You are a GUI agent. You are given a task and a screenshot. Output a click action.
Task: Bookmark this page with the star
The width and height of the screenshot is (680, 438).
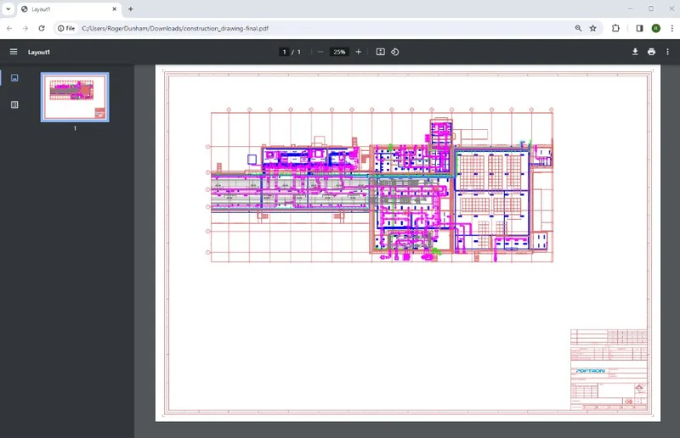(593, 28)
